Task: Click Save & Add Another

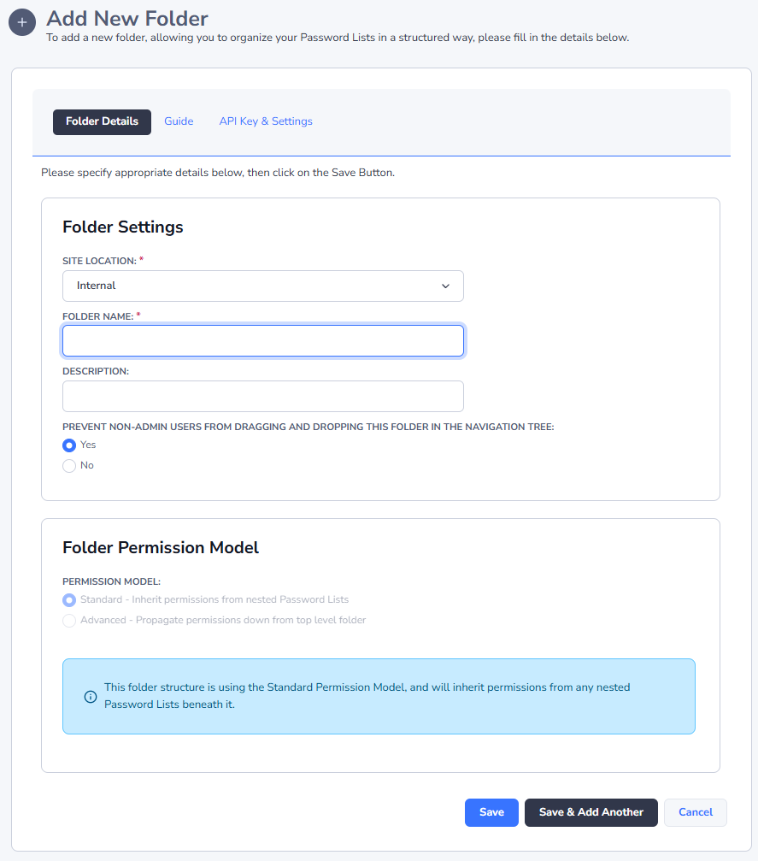Action: 591,812
